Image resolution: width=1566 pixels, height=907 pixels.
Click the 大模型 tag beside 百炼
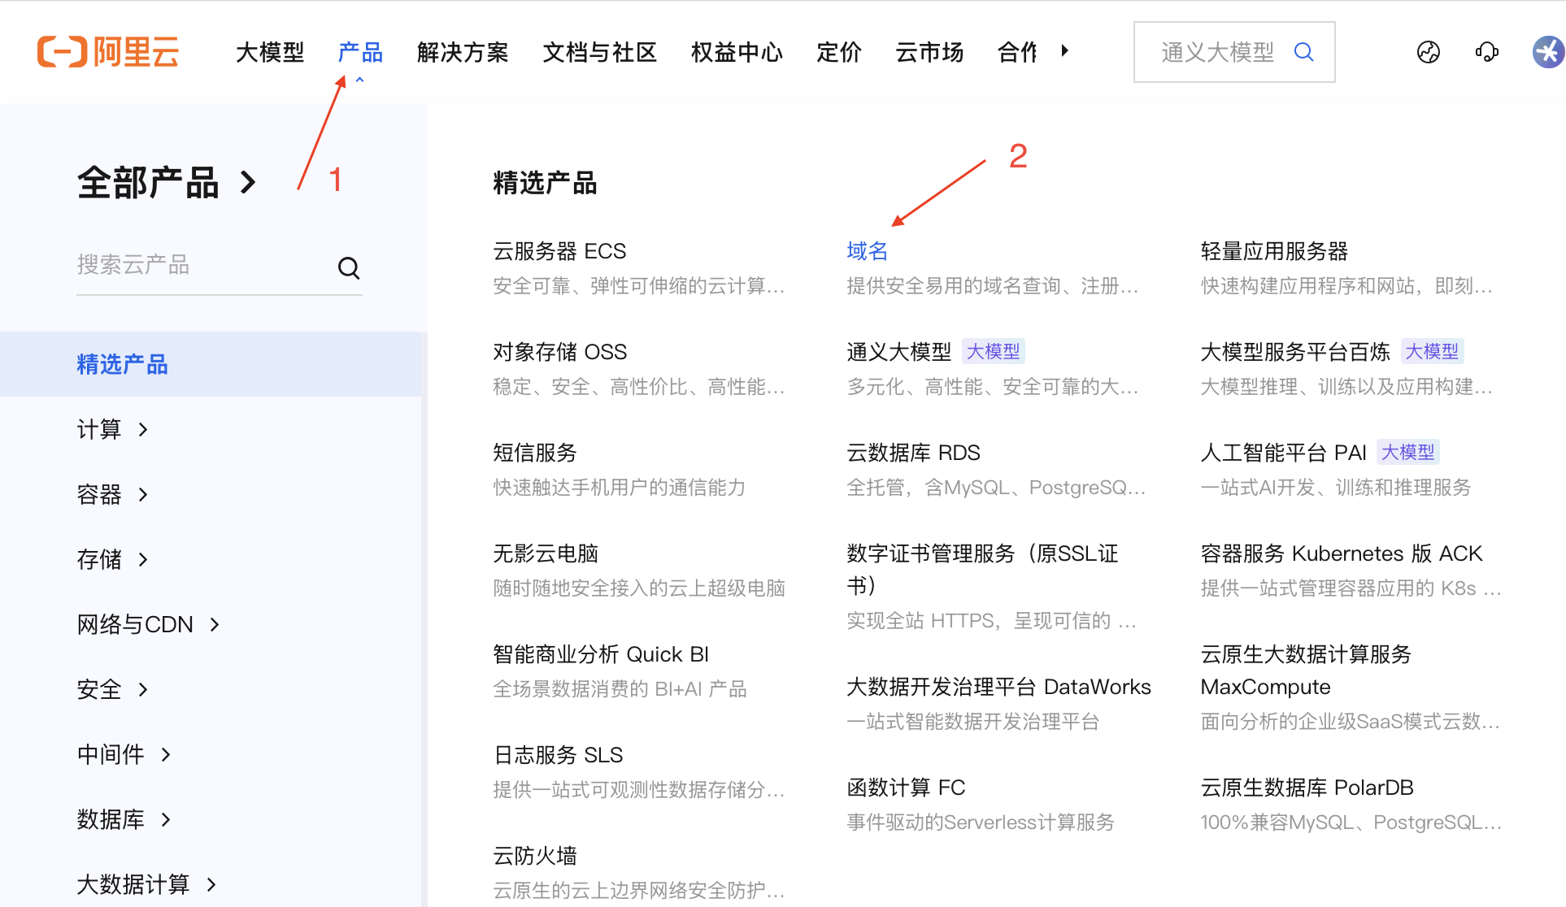point(1432,351)
